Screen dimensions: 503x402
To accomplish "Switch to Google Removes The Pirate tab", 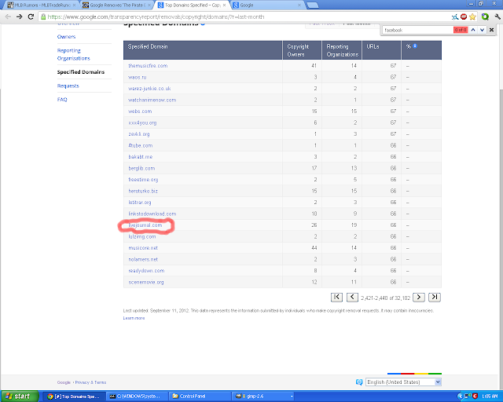I will pyautogui.click(x=117, y=5).
